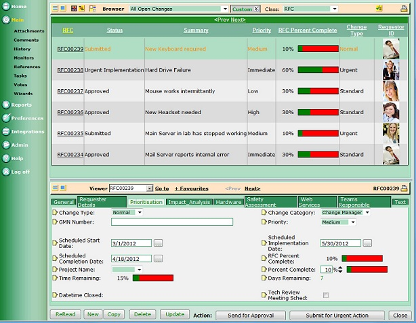
Task: Click the first list-view icon in Browser toolbar
Action: tap(55, 9)
